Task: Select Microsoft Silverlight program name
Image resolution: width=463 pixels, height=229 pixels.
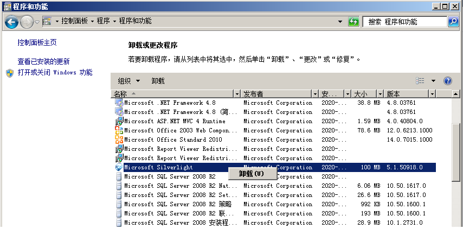Action: (x=158, y=167)
